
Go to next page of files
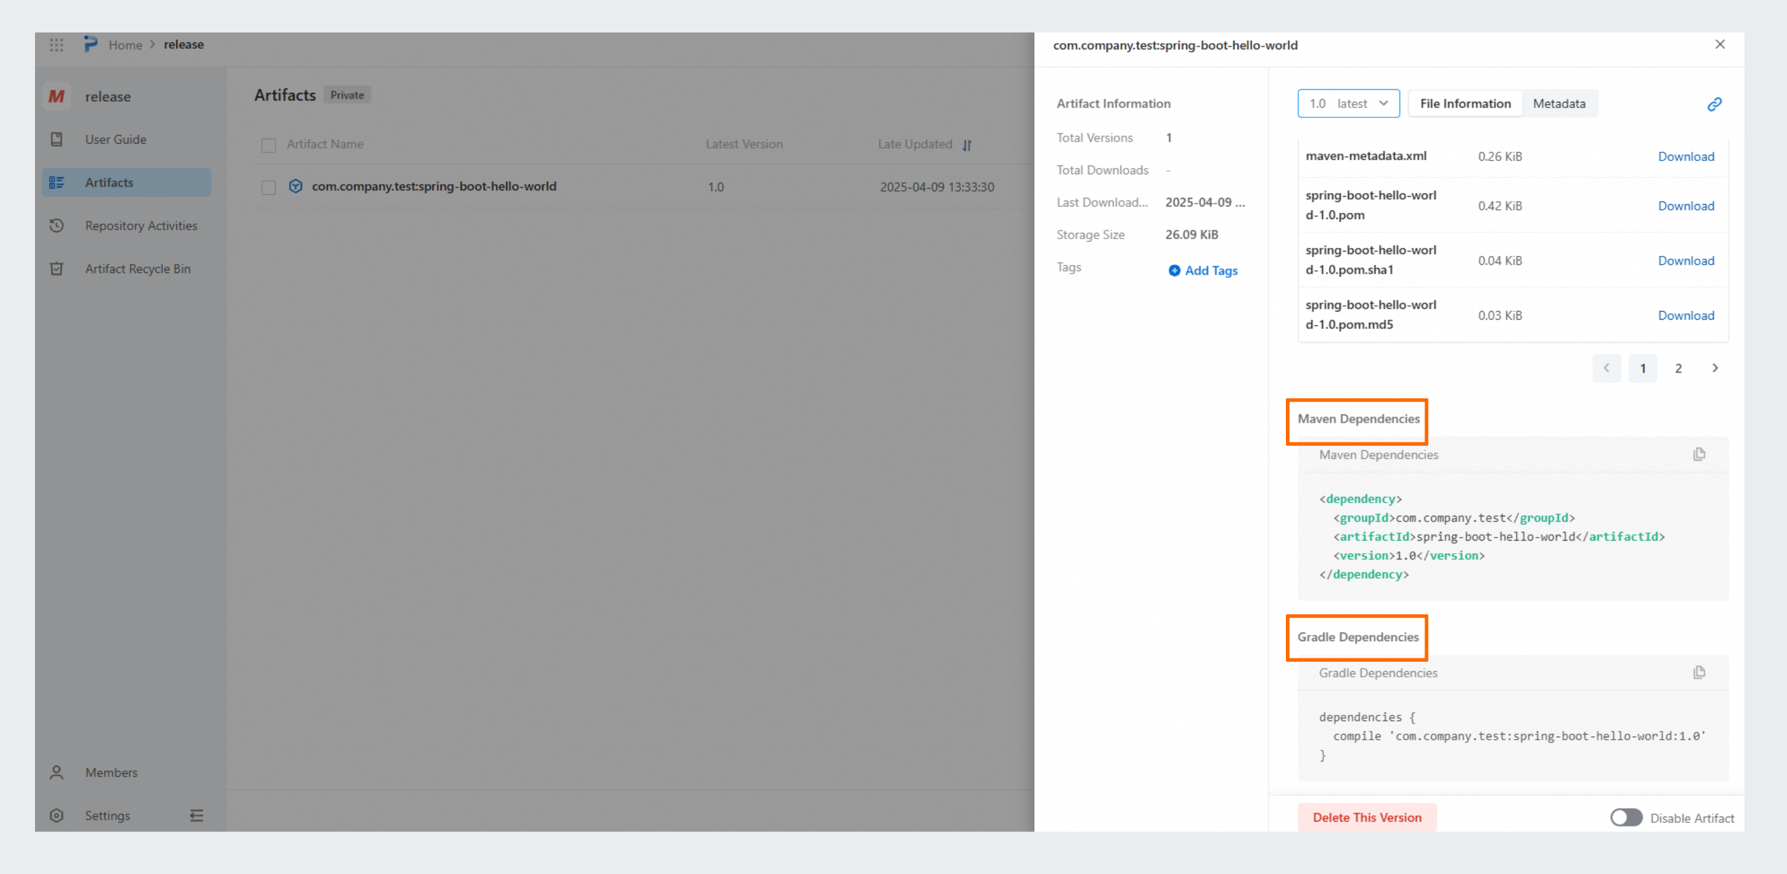[1714, 368]
